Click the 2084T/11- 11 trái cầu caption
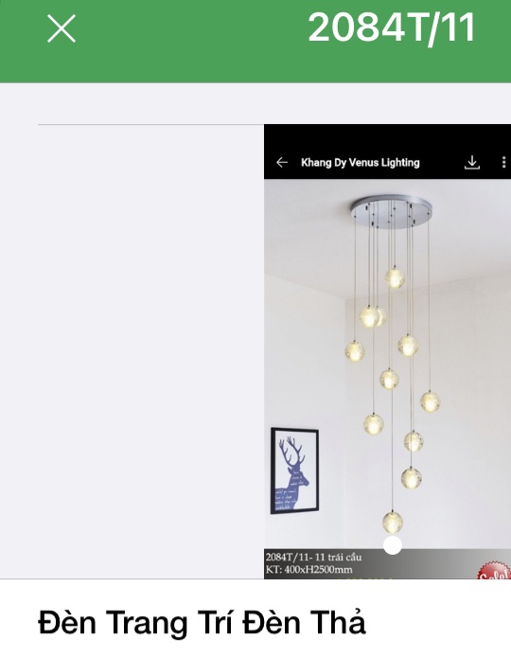This screenshot has width=511, height=657. [x=313, y=557]
